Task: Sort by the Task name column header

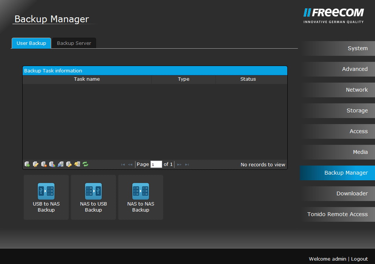Action: pyautogui.click(x=87, y=79)
